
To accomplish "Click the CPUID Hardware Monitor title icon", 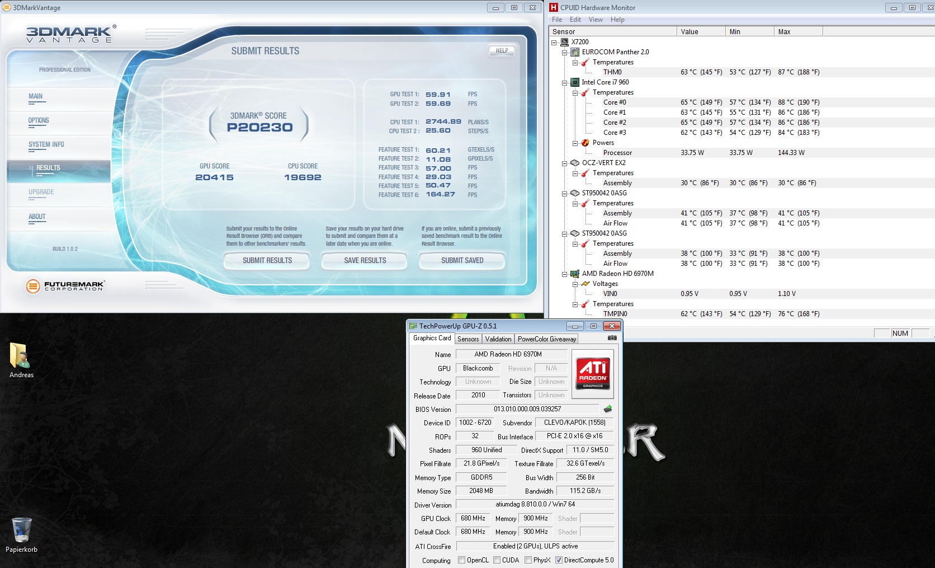I will [x=554, y=7].
